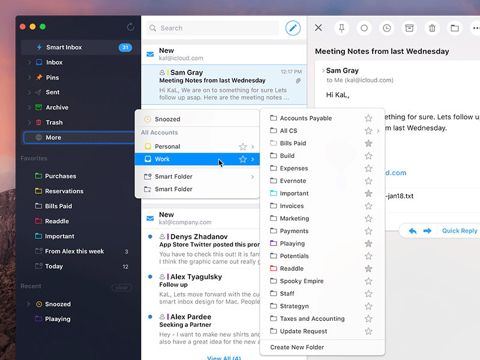Image resolution: width=480 pixels, height=360 pixels.
Task: Unstar the Build folder
Action: 368,155
